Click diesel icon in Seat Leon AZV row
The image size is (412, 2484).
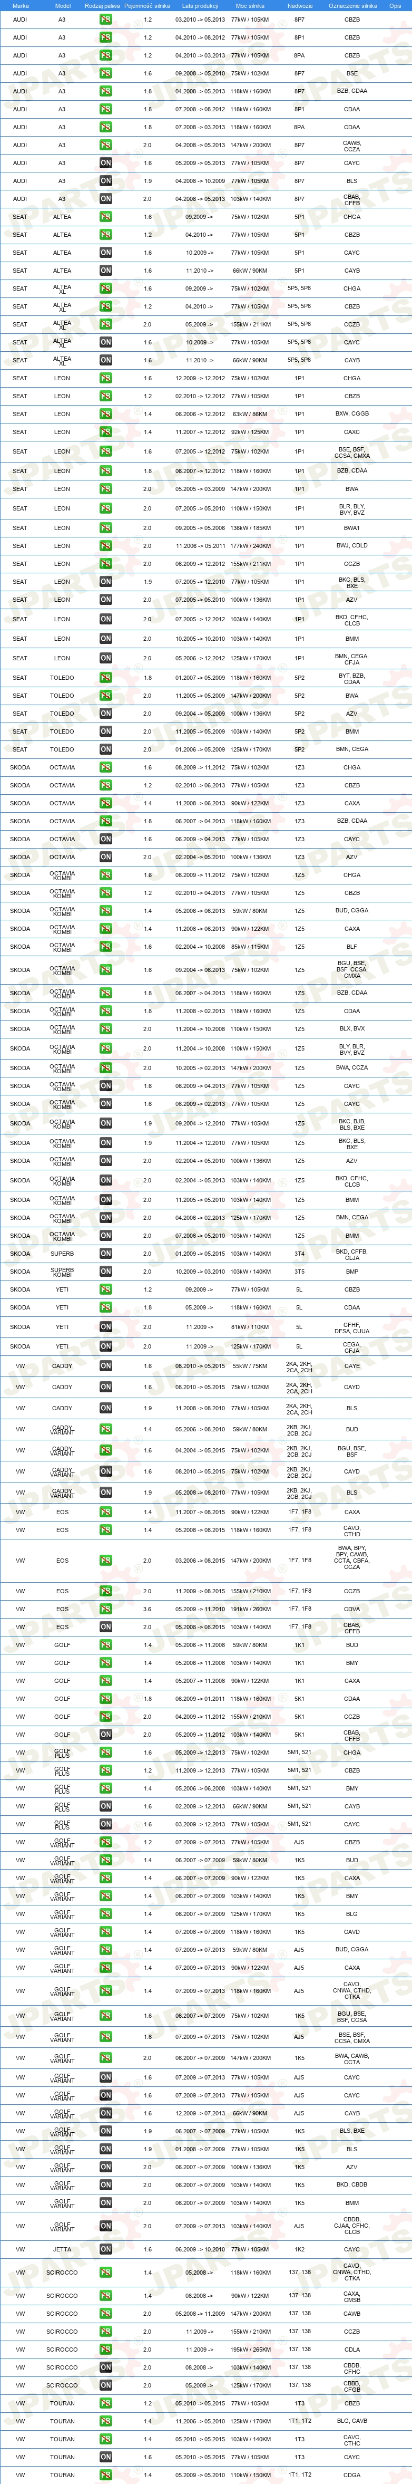point(106,600)
